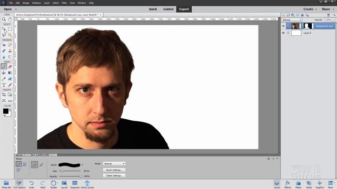This screenshot has height=189, width=337.
Task: Switch to Guided edit mode
Action: pyautogui.click(x=168, y=9)
